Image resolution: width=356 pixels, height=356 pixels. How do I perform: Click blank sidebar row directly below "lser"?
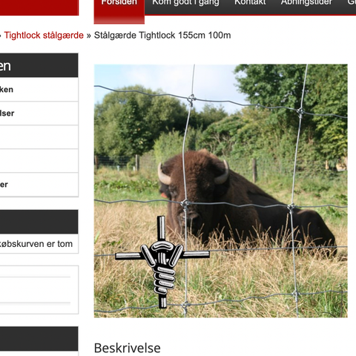click(39, 137)
